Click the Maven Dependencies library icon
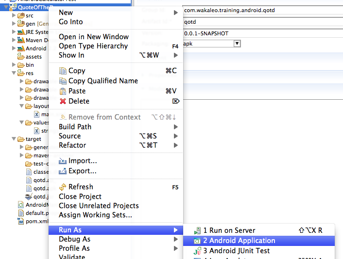The image size is (343, 259). 21,40
